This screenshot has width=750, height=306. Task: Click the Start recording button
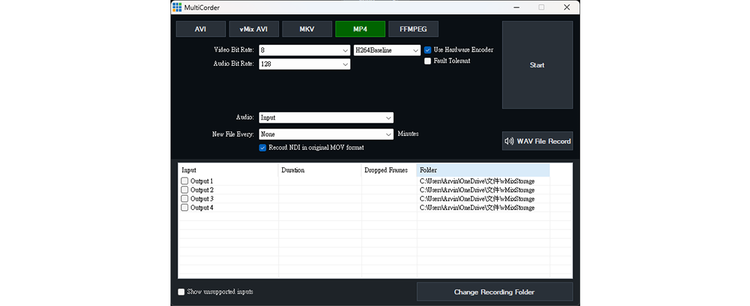[537, 65]
